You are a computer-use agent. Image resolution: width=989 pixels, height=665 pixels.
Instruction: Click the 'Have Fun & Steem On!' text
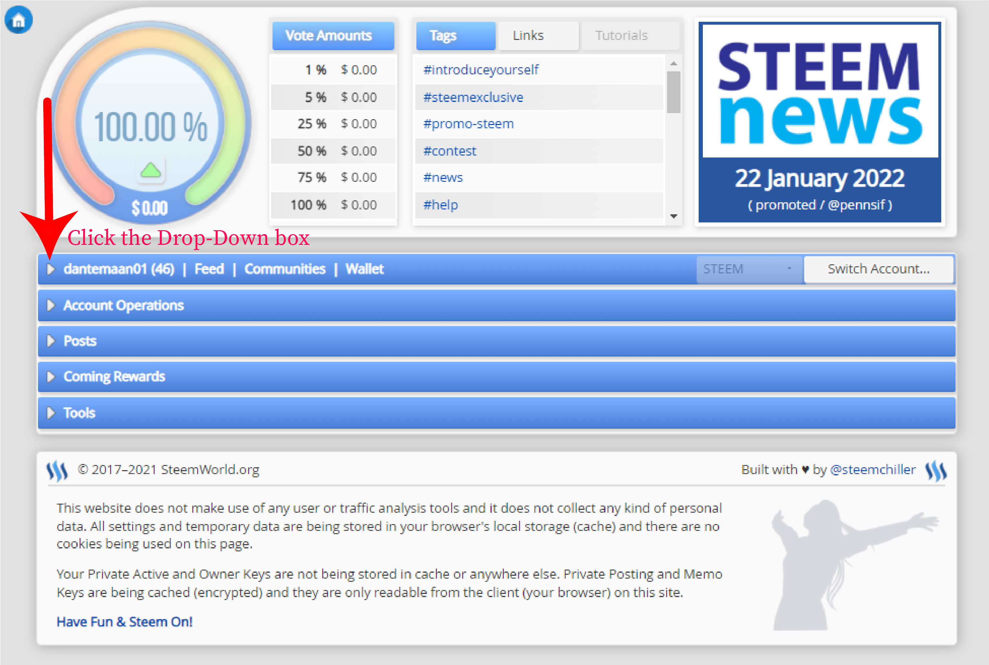[x=124, y=622]
